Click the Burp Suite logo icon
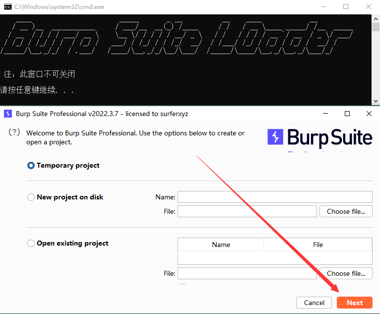 pyautogui.click(x=275, y=137)
